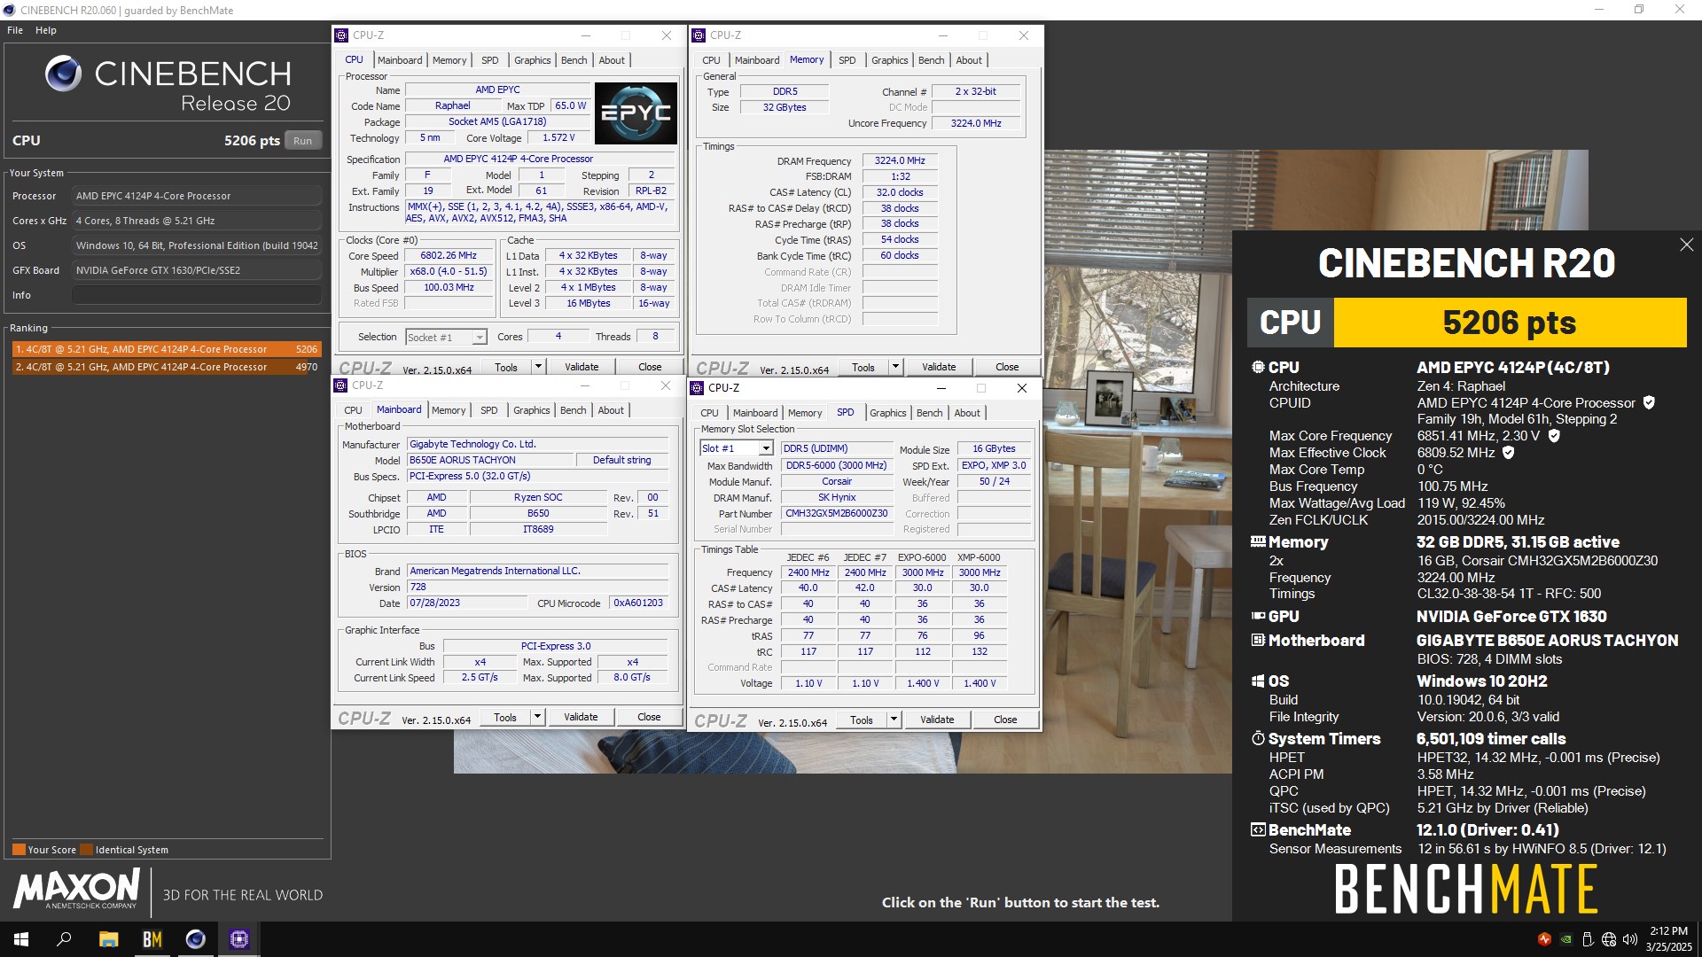
Task: Open Tools dropdown arrow in CPU-Z Memory window
Action: pyautogui.click(x=895, y=367)
